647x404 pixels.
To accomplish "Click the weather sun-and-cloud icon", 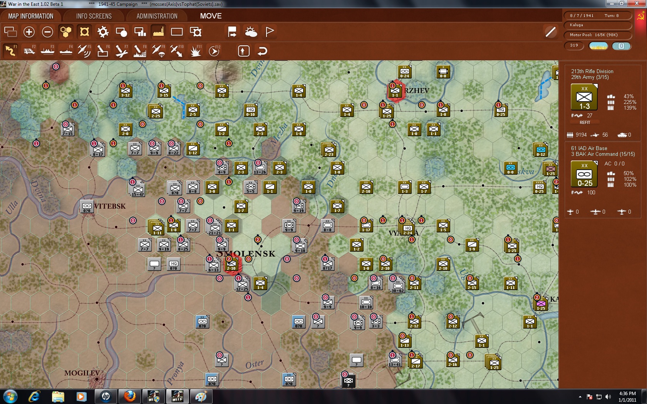I will click(x=251, y=32).
